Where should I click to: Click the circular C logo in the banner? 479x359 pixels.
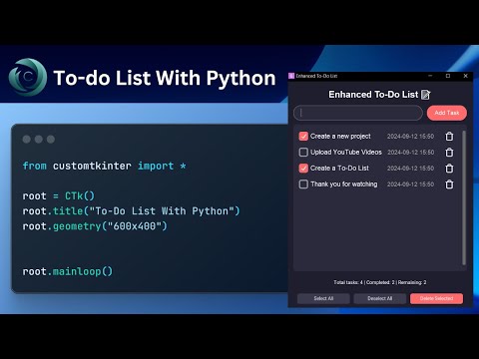28,77
